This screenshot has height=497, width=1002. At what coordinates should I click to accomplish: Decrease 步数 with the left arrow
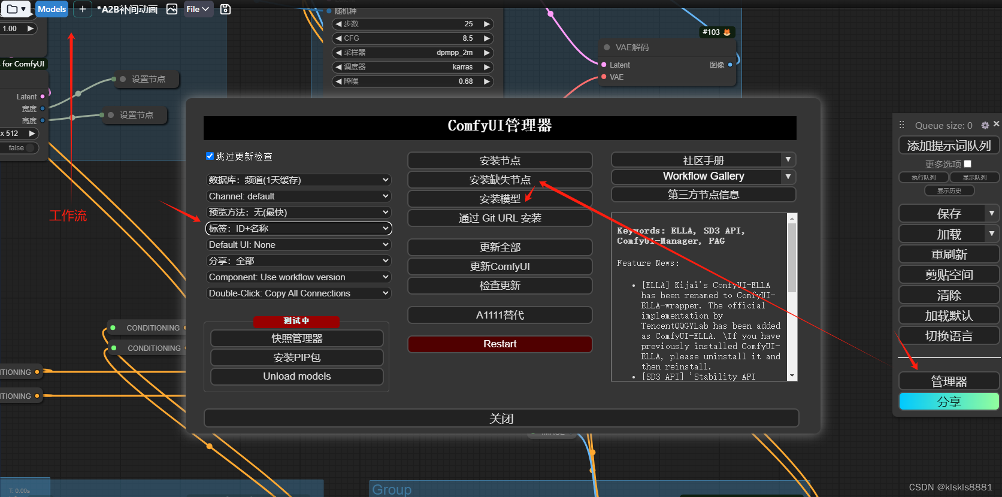pos(339,24)
